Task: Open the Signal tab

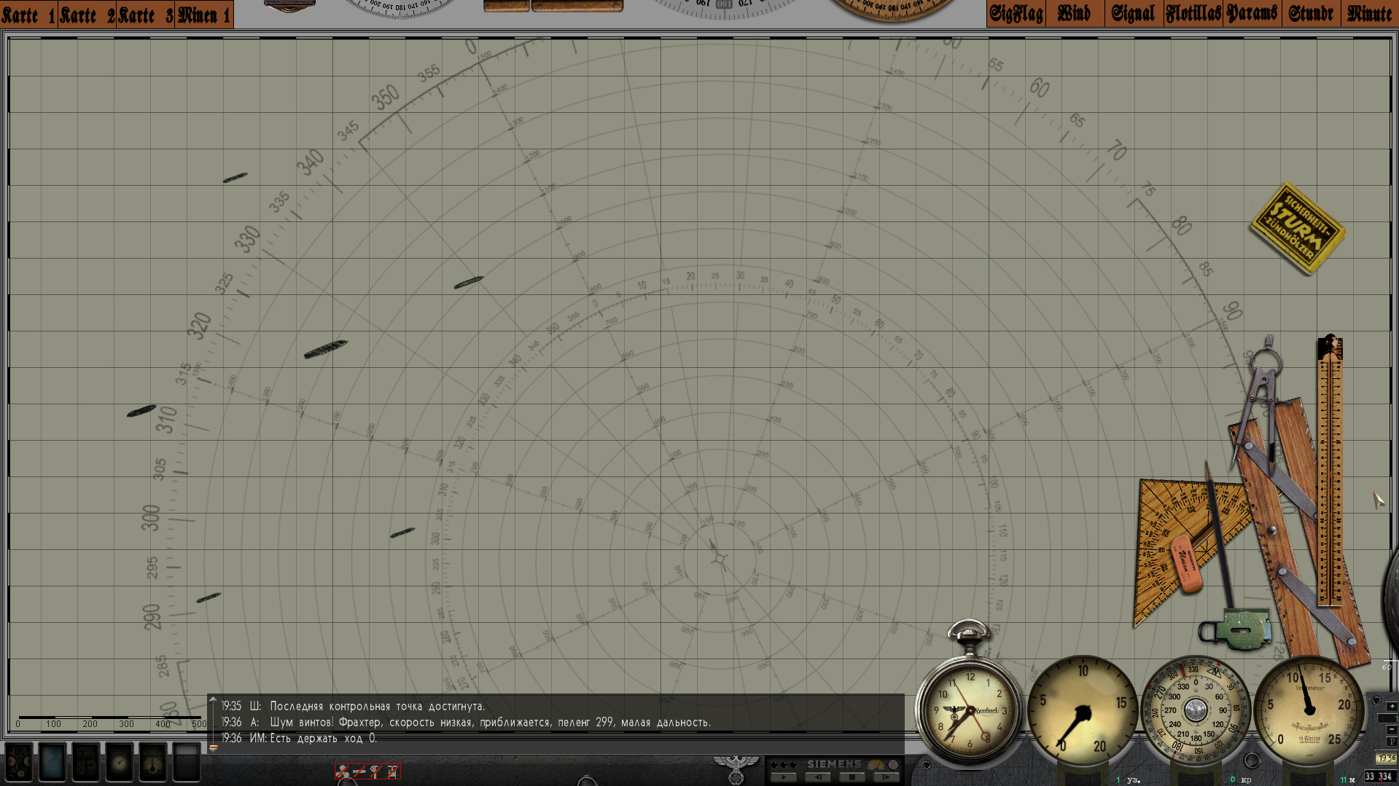Action: coord(1134,14)
